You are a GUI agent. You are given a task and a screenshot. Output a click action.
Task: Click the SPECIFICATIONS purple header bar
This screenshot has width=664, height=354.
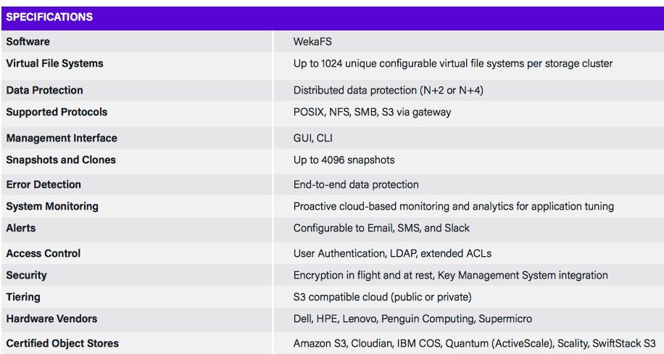332,17
